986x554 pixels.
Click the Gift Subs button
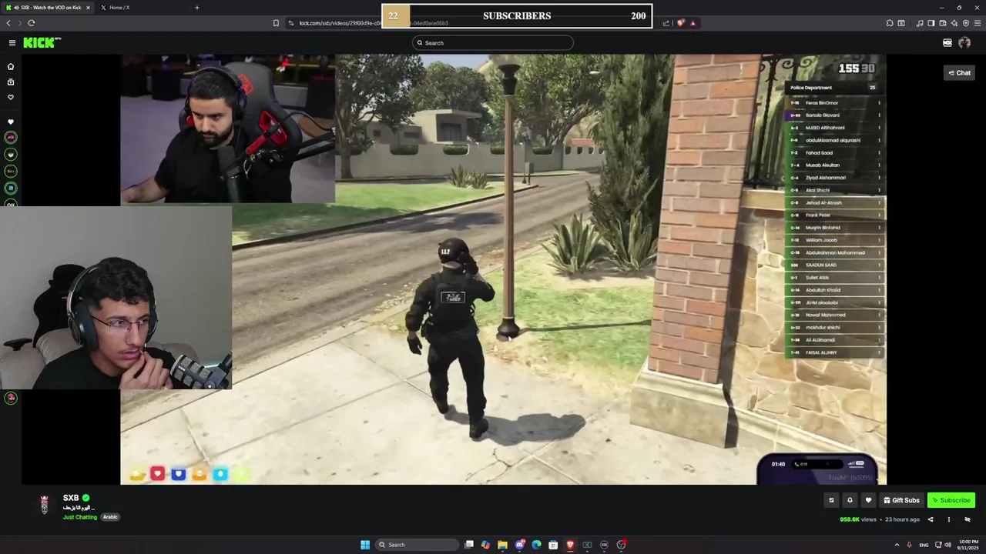(x=901, y=500)
